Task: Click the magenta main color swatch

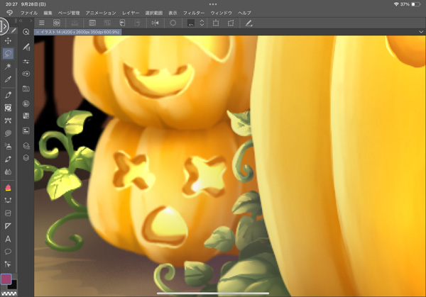Action: [6, 279]
